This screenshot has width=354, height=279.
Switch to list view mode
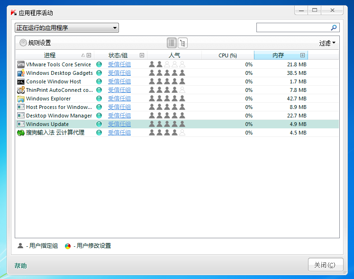(x=172, y=43)
